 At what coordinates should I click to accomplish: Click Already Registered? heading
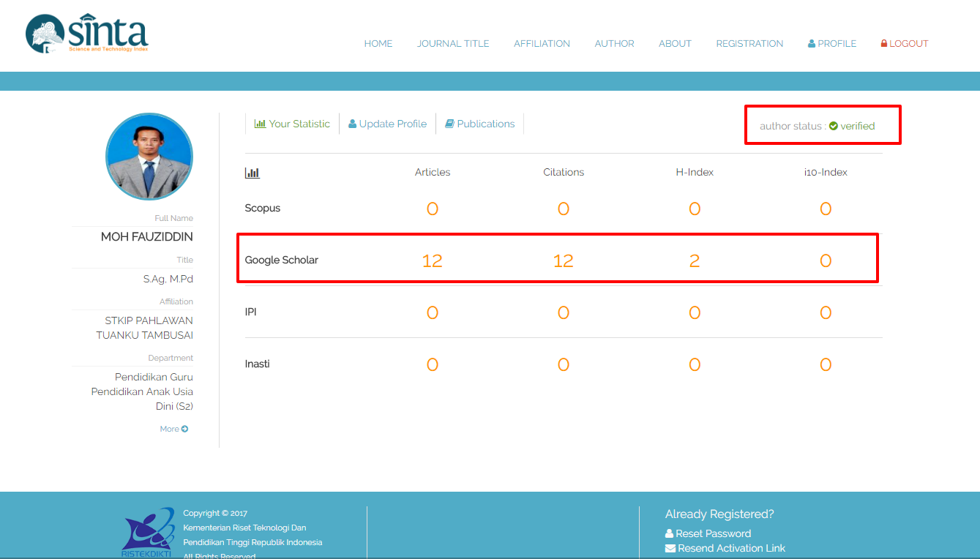click(x=719, y=514)
